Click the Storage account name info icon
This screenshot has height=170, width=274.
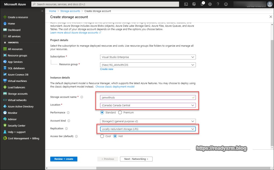(82, 97)
